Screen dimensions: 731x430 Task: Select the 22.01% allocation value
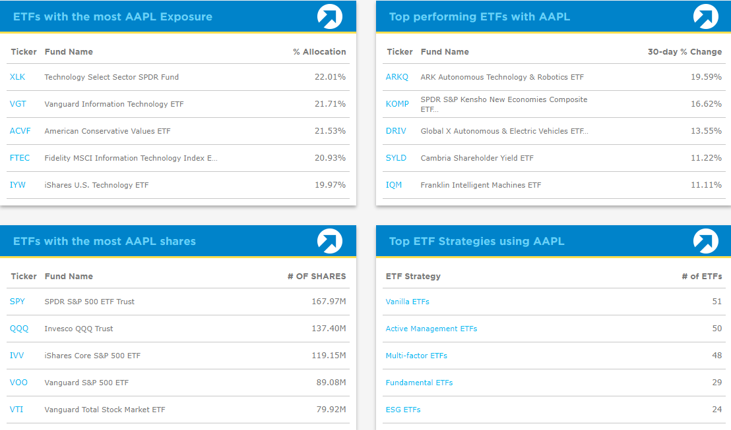330,77
